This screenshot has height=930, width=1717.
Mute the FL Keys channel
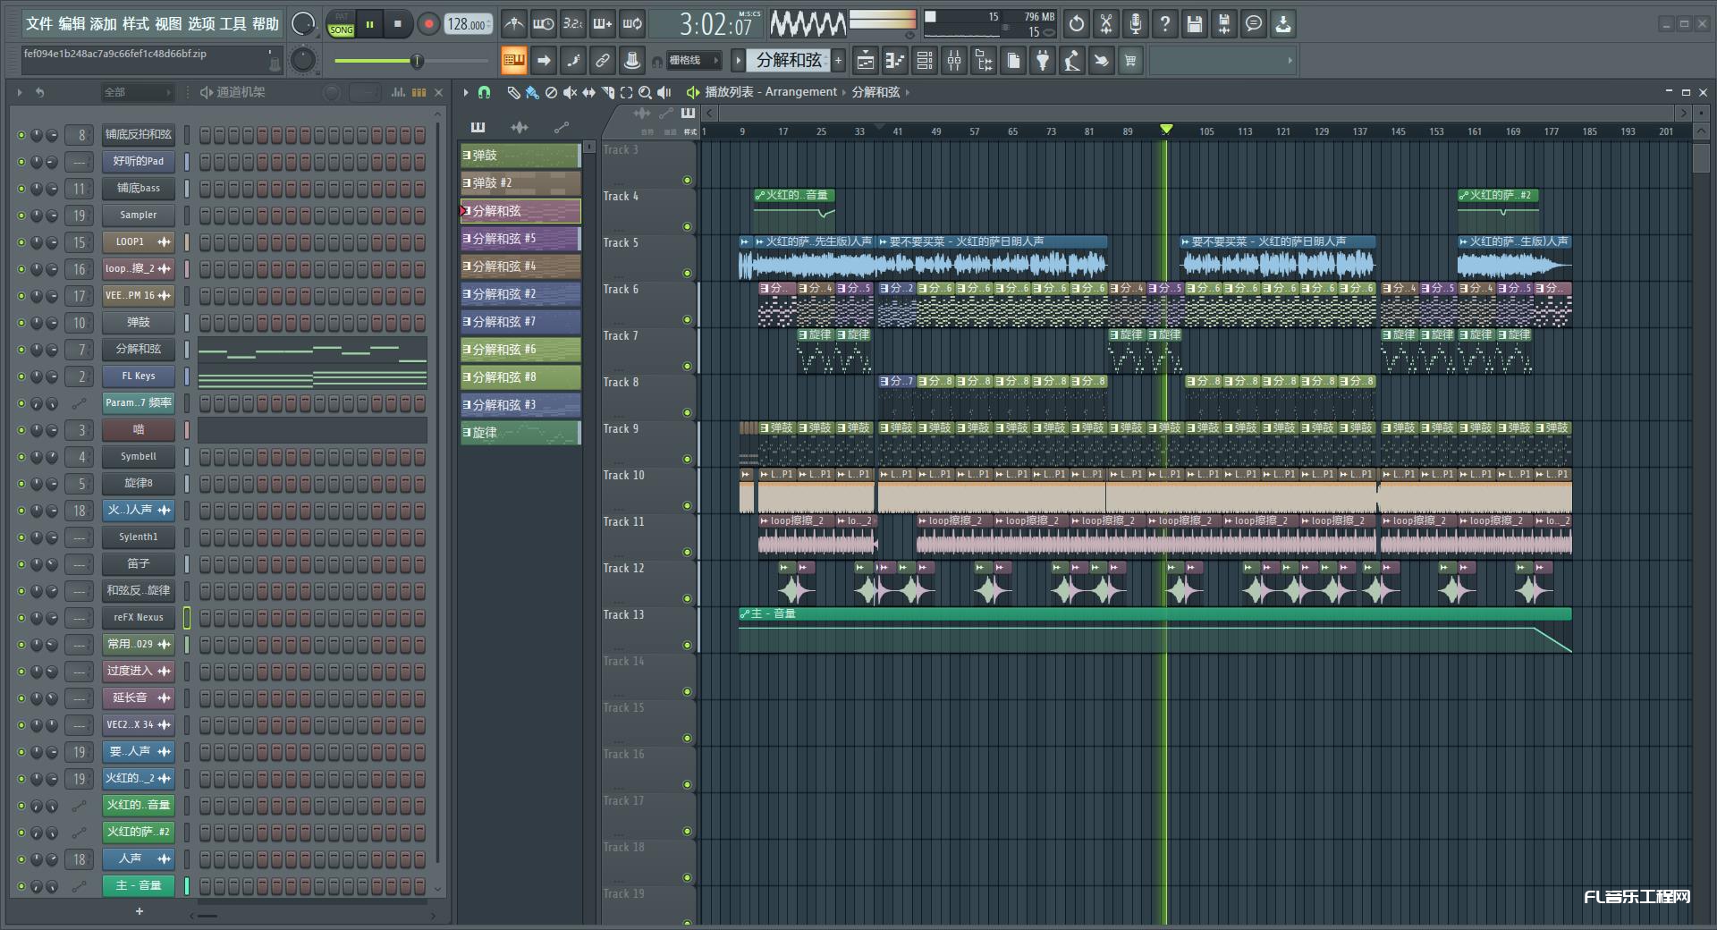(21, 376)
